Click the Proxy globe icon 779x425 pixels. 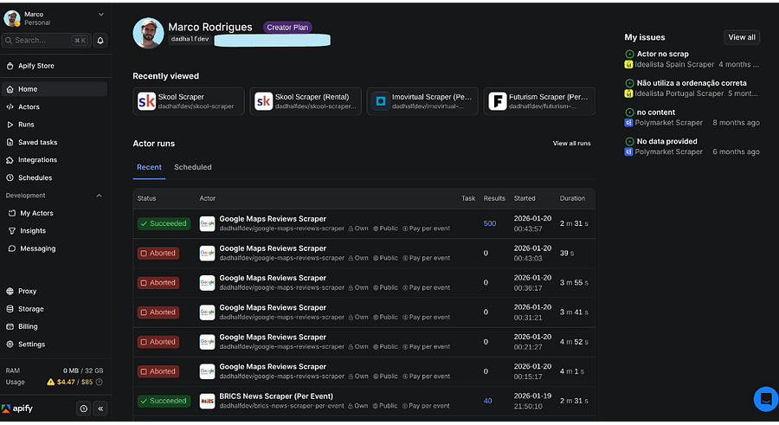pos(10,292)
